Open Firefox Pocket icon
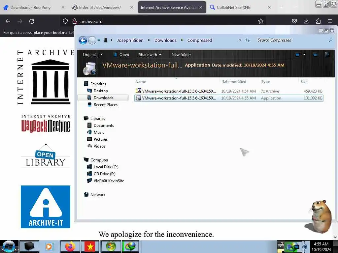This screenshot has width=338, height=253. point(294,21)
